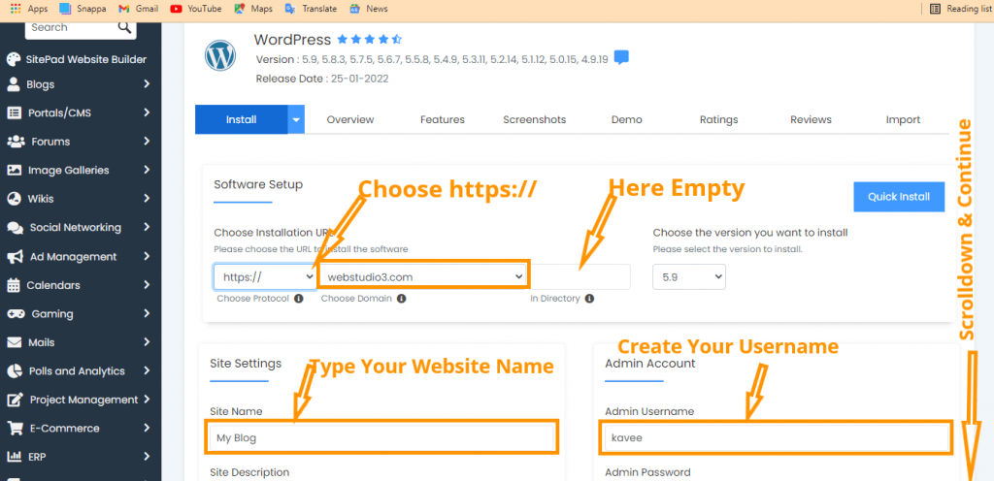994x481 pixels.
Task: Click the blue comment bubble icon after versions
Action: pyautogui.click(x=622, y=57)
